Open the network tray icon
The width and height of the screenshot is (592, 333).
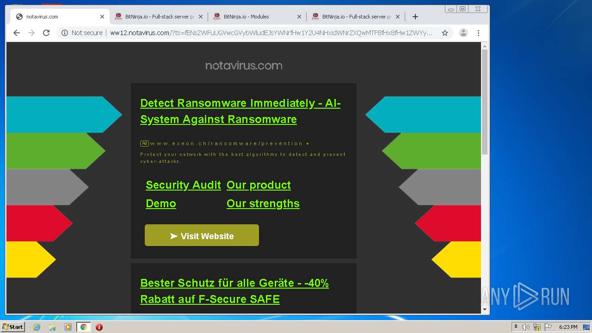pos(537,327)
